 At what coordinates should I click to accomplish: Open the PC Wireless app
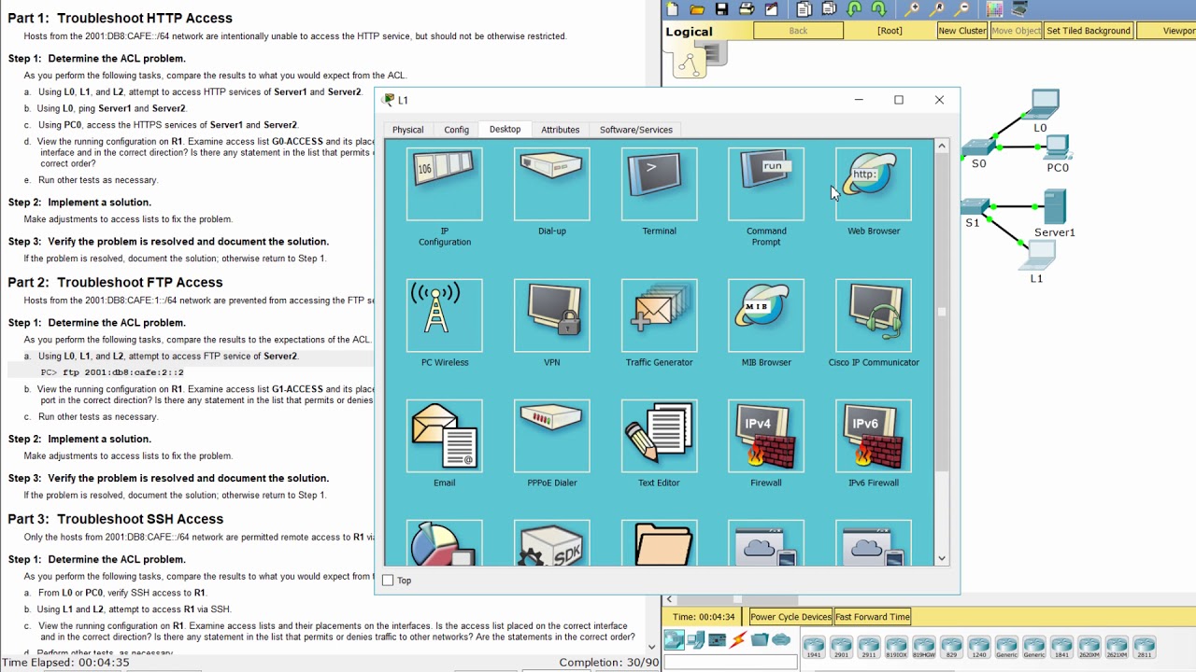point(445,315)
